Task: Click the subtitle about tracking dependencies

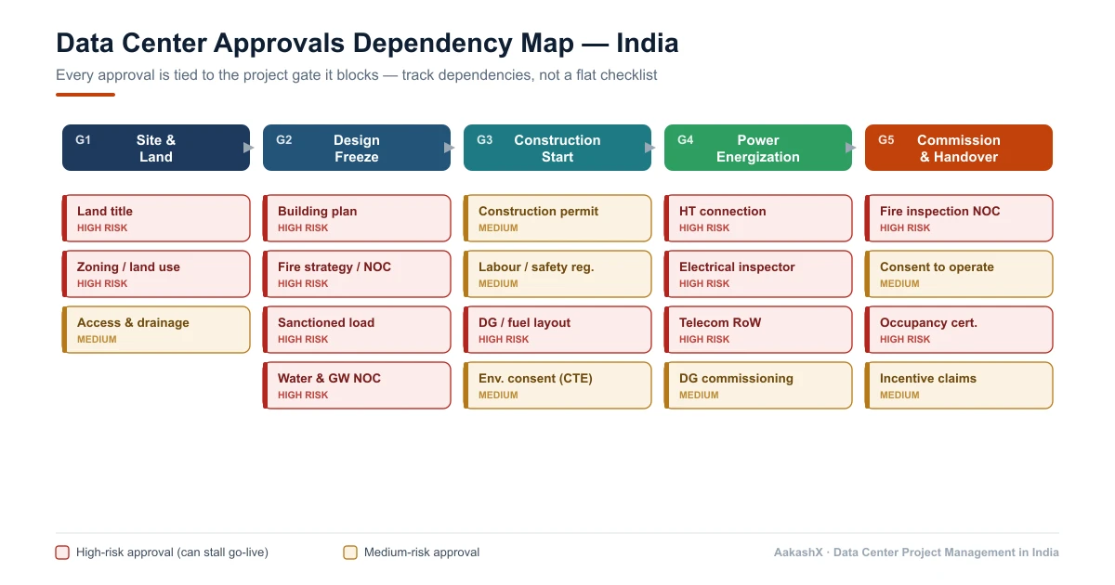Action: [x=357, y=75]
